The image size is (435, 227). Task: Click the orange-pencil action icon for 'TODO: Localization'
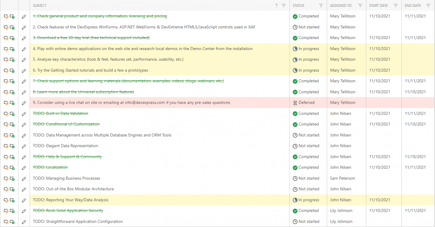pyautogui.click(x=6, y=168)
